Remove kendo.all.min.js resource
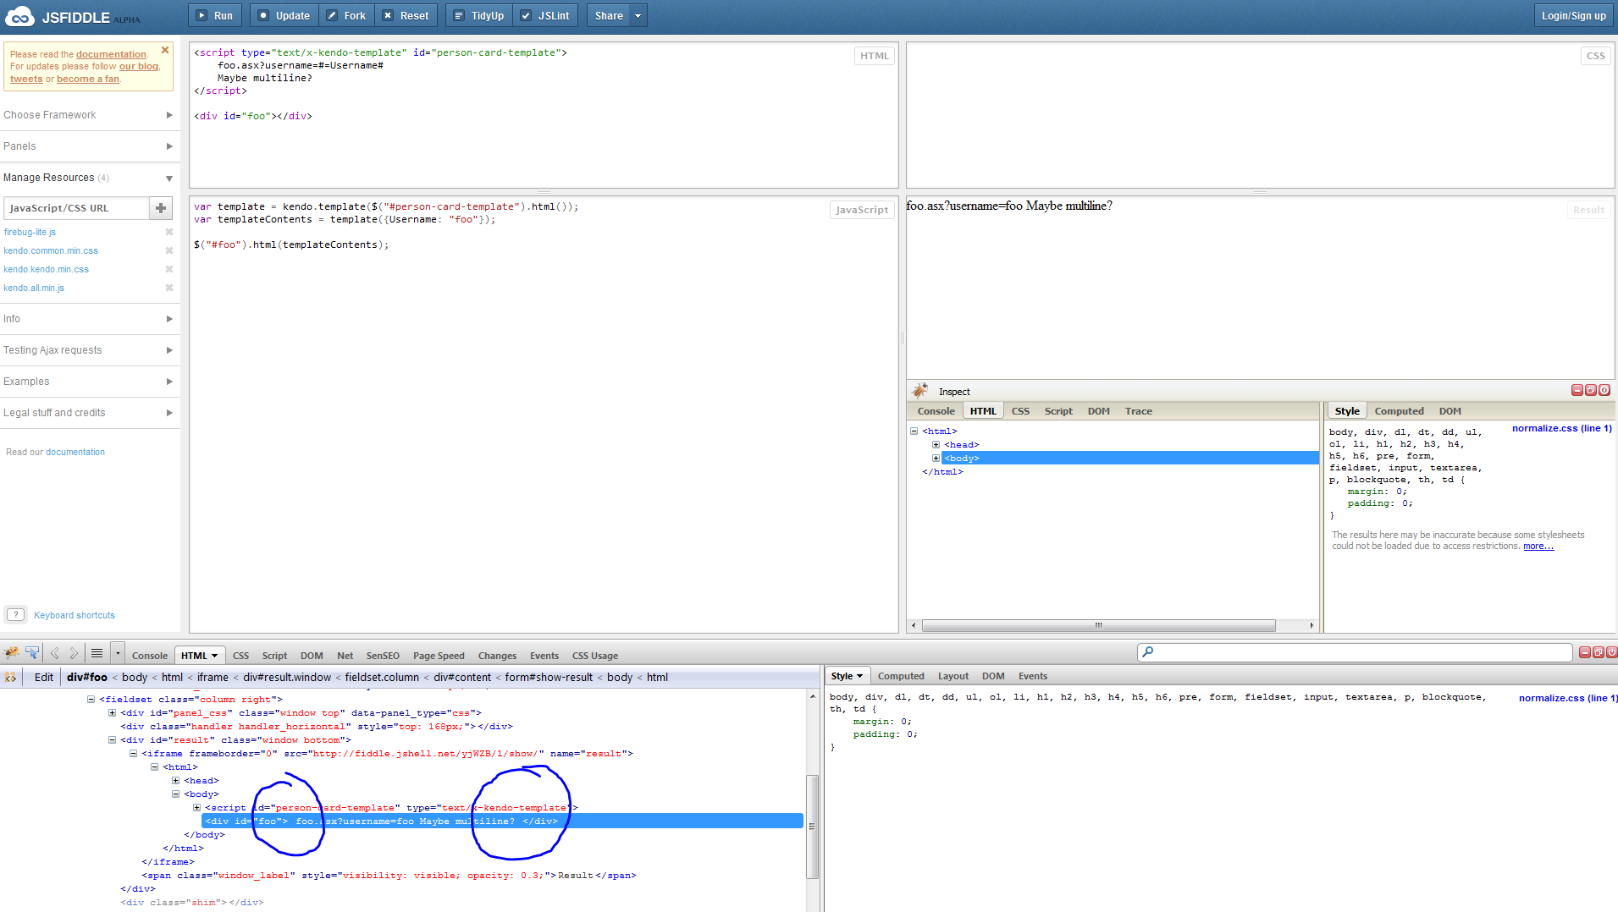The width and height of the screenshot is (1618, 912). (x=169, y=288)
